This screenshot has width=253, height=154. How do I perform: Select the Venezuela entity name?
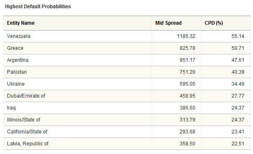tap(19, 36)
